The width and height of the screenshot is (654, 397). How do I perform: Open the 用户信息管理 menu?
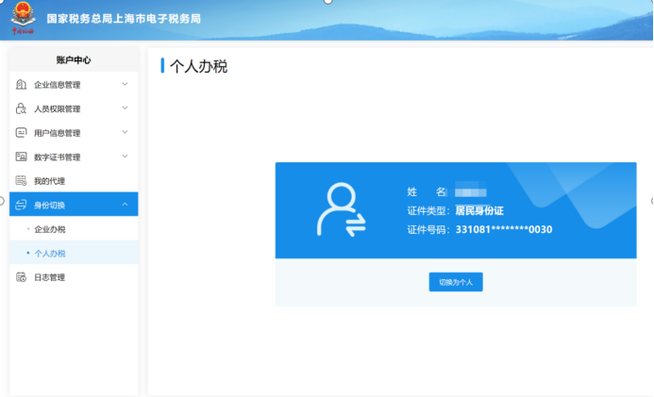[74, 133]
